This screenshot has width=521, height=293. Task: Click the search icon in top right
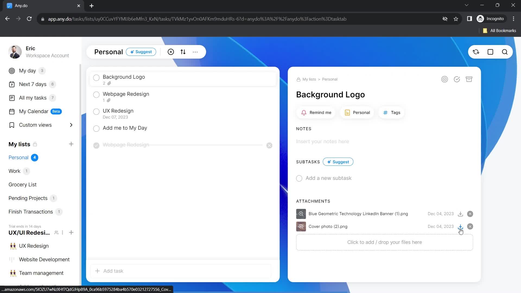coord(504,52)
